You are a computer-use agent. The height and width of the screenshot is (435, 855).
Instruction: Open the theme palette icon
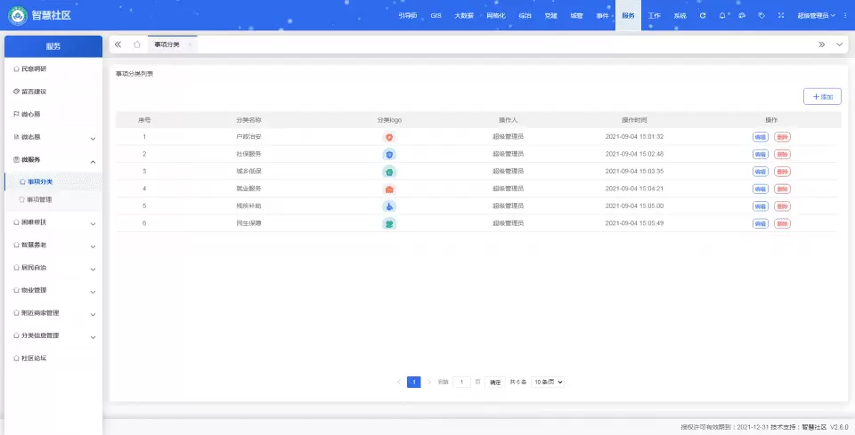coord(742,16)
